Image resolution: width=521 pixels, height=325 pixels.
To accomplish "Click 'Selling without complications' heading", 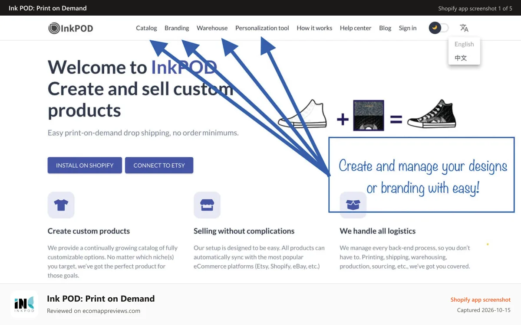I will click(x=244, y=231).
